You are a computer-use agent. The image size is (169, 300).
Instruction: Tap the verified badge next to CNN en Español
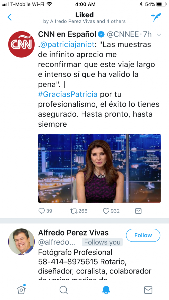click(101, 34)
